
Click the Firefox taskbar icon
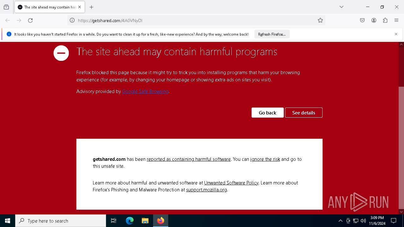point(161,221)
